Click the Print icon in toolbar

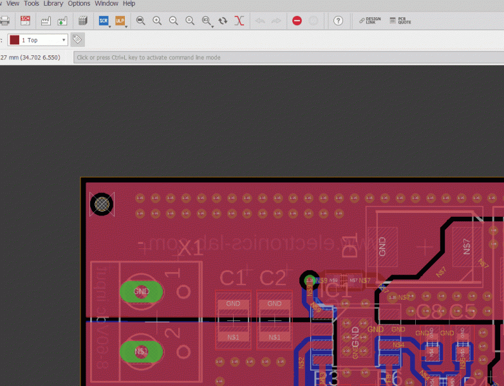pyautogui.click(x=4, y=21)
